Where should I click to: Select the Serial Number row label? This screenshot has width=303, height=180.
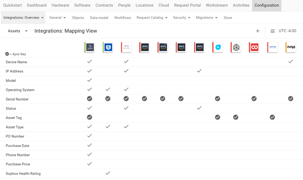[x=17, y=99]
